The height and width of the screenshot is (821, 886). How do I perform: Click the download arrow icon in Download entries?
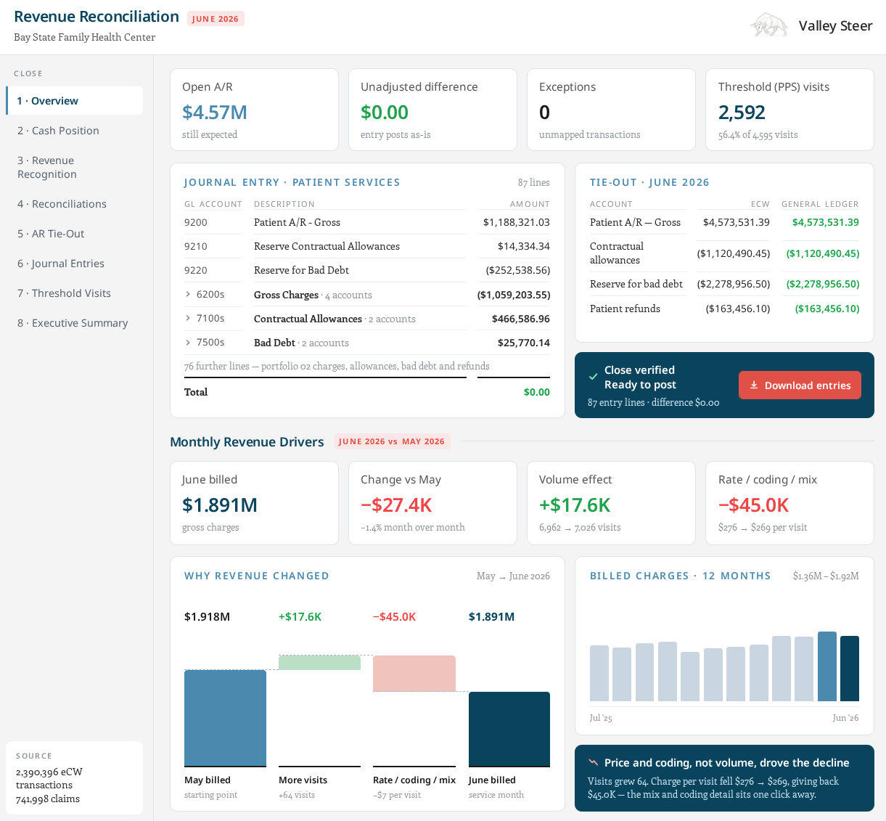coord(754,385)
